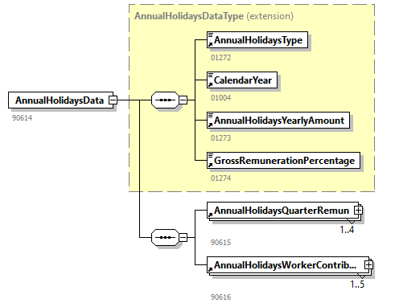The image size is (399, 307).
Task: Select the AnnualHolidaysType element box
Action: coord(257,40)
